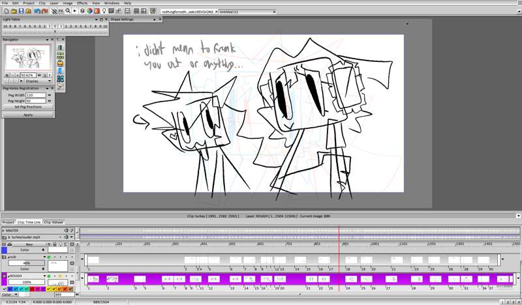522x305 pixels.
Task: Toggle mute speaker on turkeylouder.mp3 track
Action: point(67,237)
